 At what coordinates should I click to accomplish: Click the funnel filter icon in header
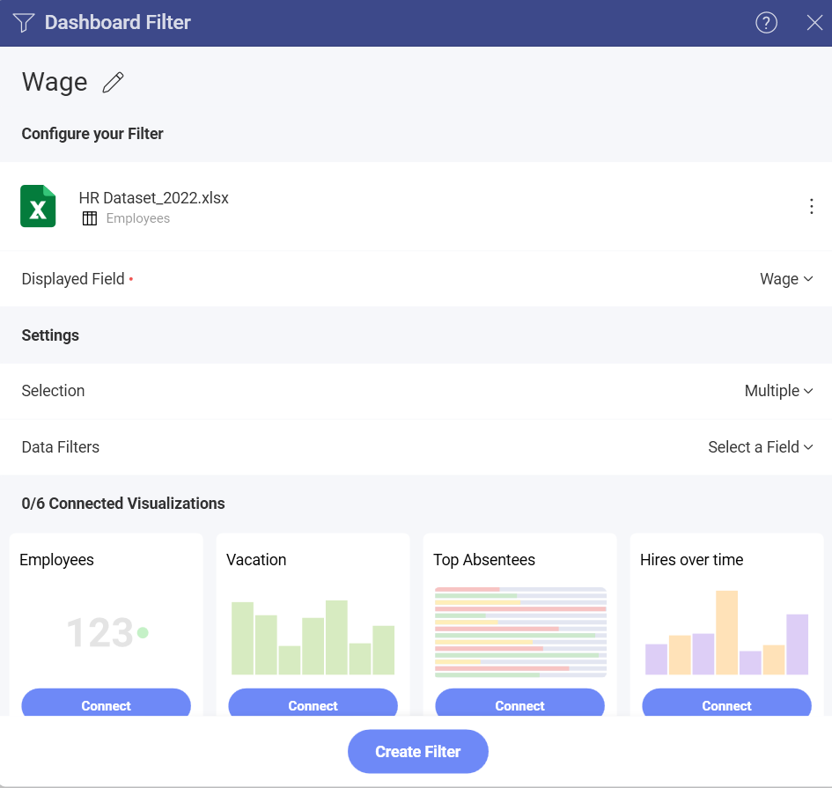pos(24,23)
